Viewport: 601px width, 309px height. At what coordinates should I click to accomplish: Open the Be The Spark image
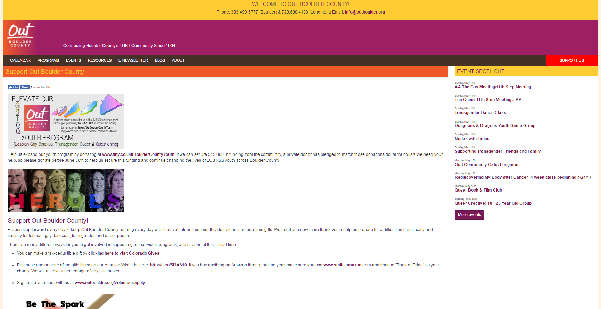pyautogui.click(x=66, y=302)
